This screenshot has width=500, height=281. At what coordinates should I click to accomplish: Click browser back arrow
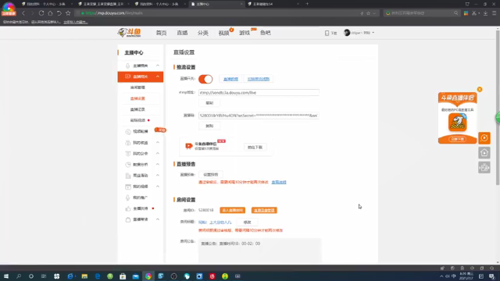click(23, 13)
